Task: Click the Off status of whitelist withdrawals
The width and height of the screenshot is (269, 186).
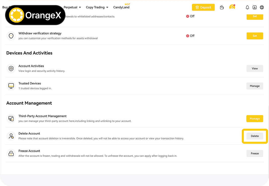Action: coord(190,16)
